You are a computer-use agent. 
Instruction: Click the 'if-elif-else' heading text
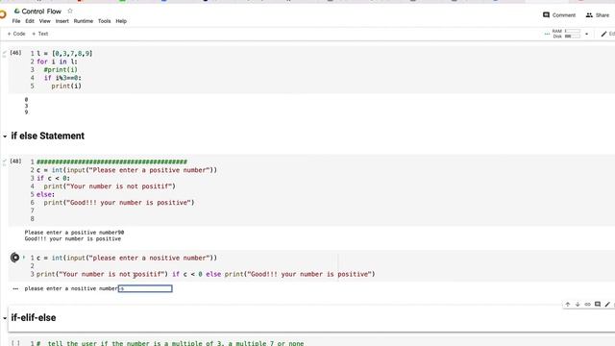tap(34, 317)
